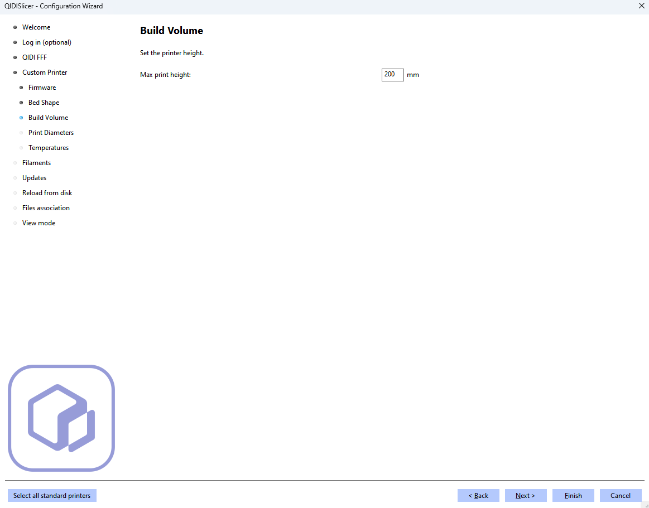This screenshot has height=508, width=649.
Task: Open the Print Diameters step
Action: (x=51, y=133)
